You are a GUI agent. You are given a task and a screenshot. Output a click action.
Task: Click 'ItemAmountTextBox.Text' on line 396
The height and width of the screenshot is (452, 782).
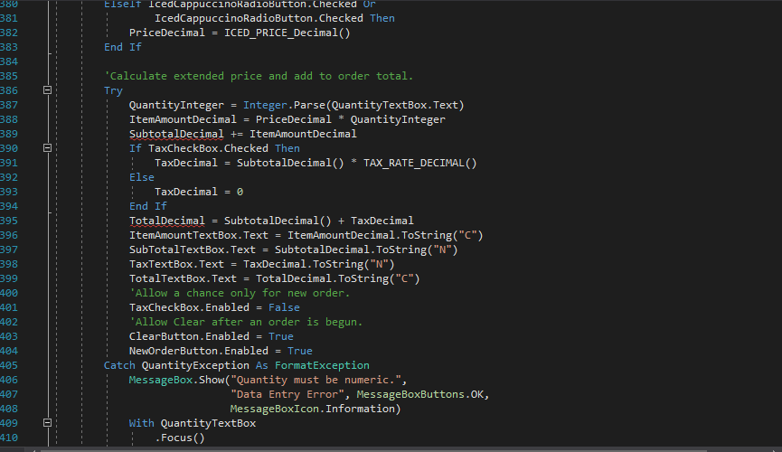coord(199,235)
